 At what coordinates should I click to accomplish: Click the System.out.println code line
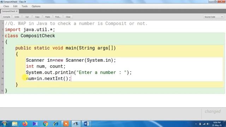[79, 72]
